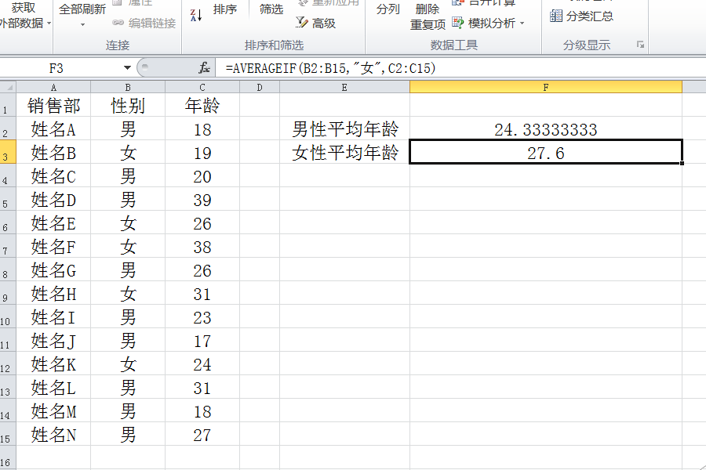
Task: Click cell 姓名H
Action: click(x=53, y=293)
